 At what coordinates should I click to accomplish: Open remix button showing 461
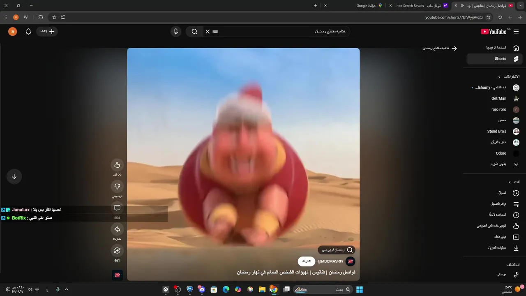(x=117, y=250)
